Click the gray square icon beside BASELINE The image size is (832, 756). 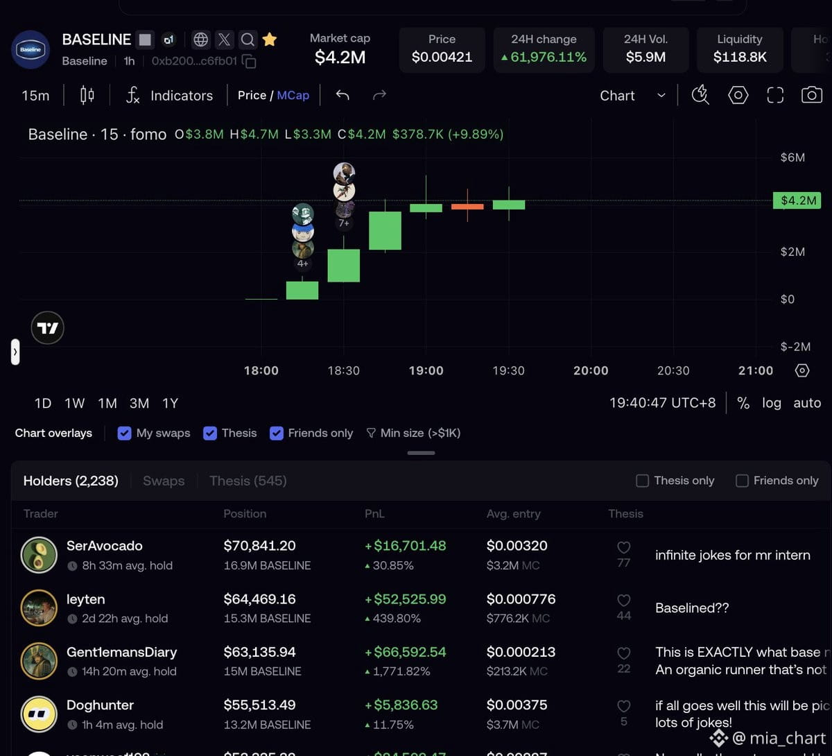[144, 40]
